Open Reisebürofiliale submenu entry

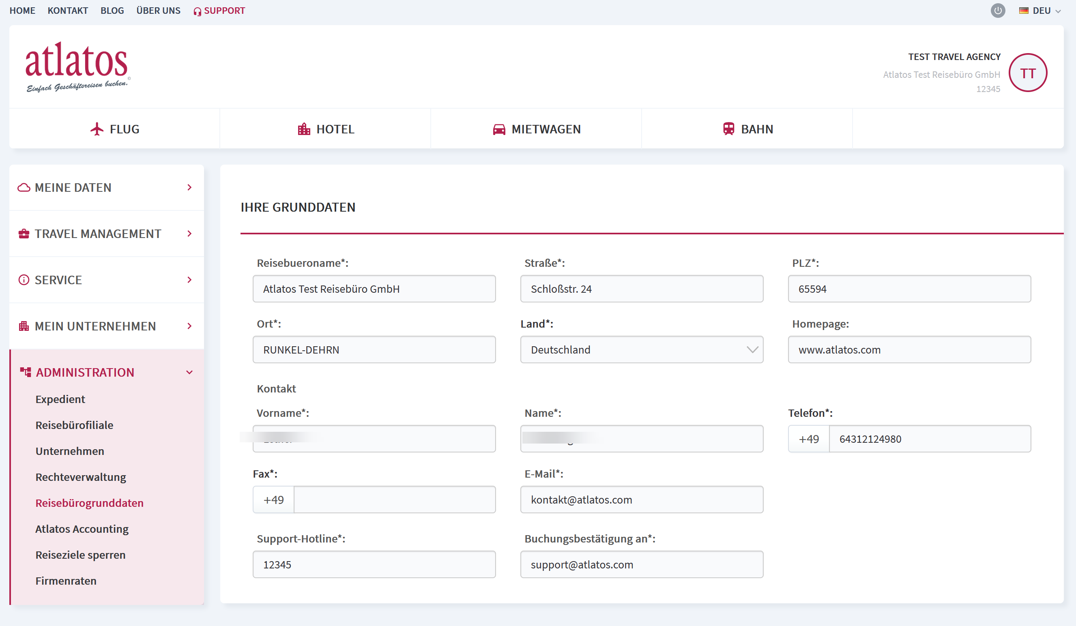74,425
